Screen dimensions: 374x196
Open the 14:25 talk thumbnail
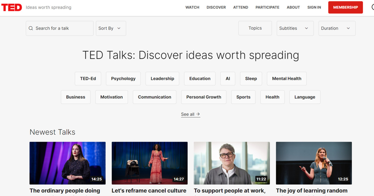[67, 163]
